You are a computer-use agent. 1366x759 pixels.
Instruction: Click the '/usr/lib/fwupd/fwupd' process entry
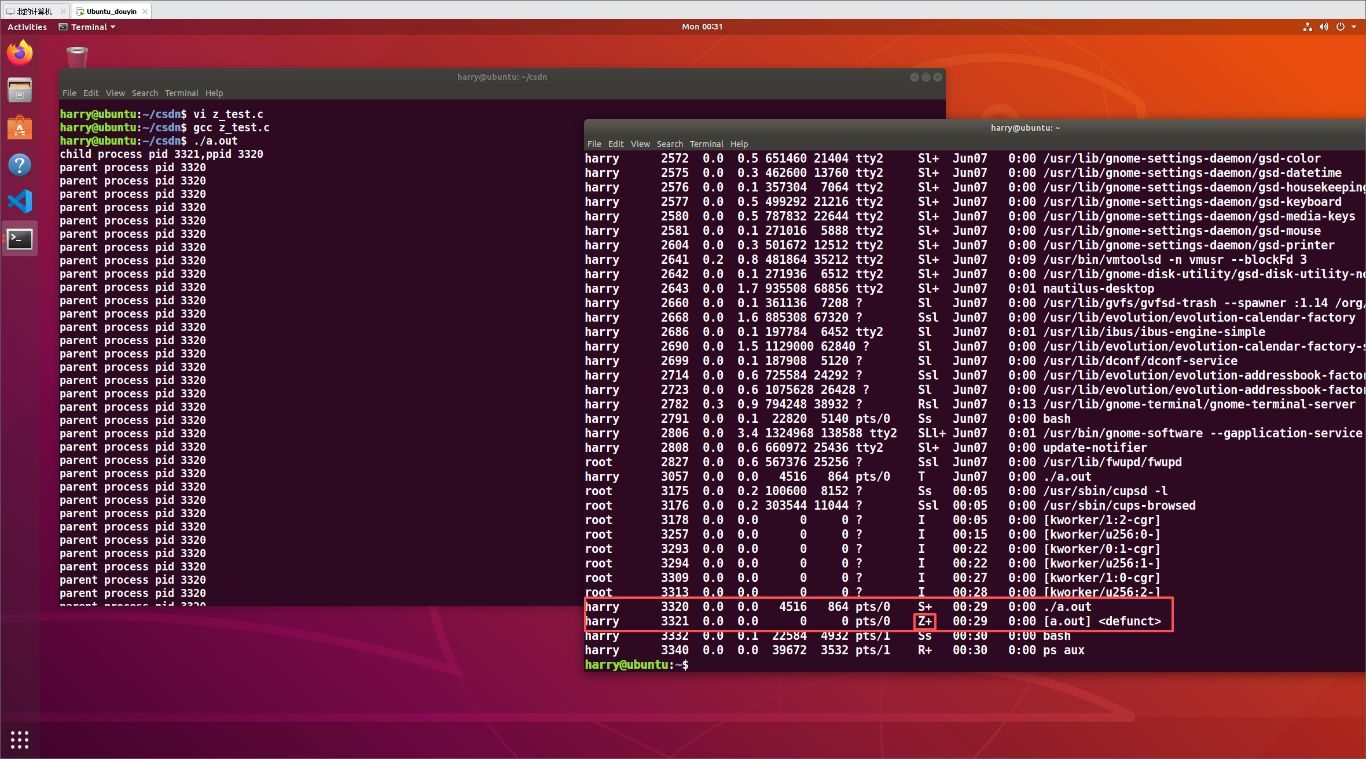pos(1112,462)
